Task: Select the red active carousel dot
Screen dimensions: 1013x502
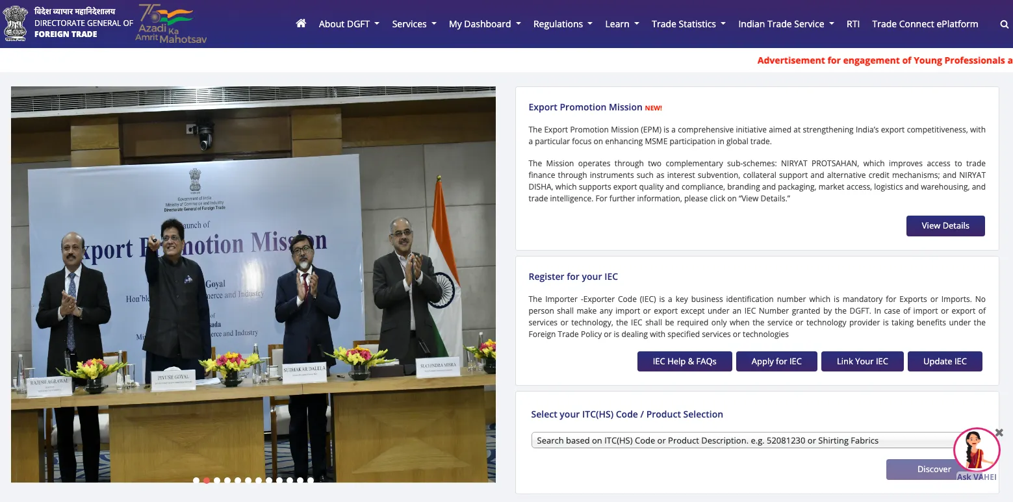Action: pyautogui.click(x=207, y=481)
